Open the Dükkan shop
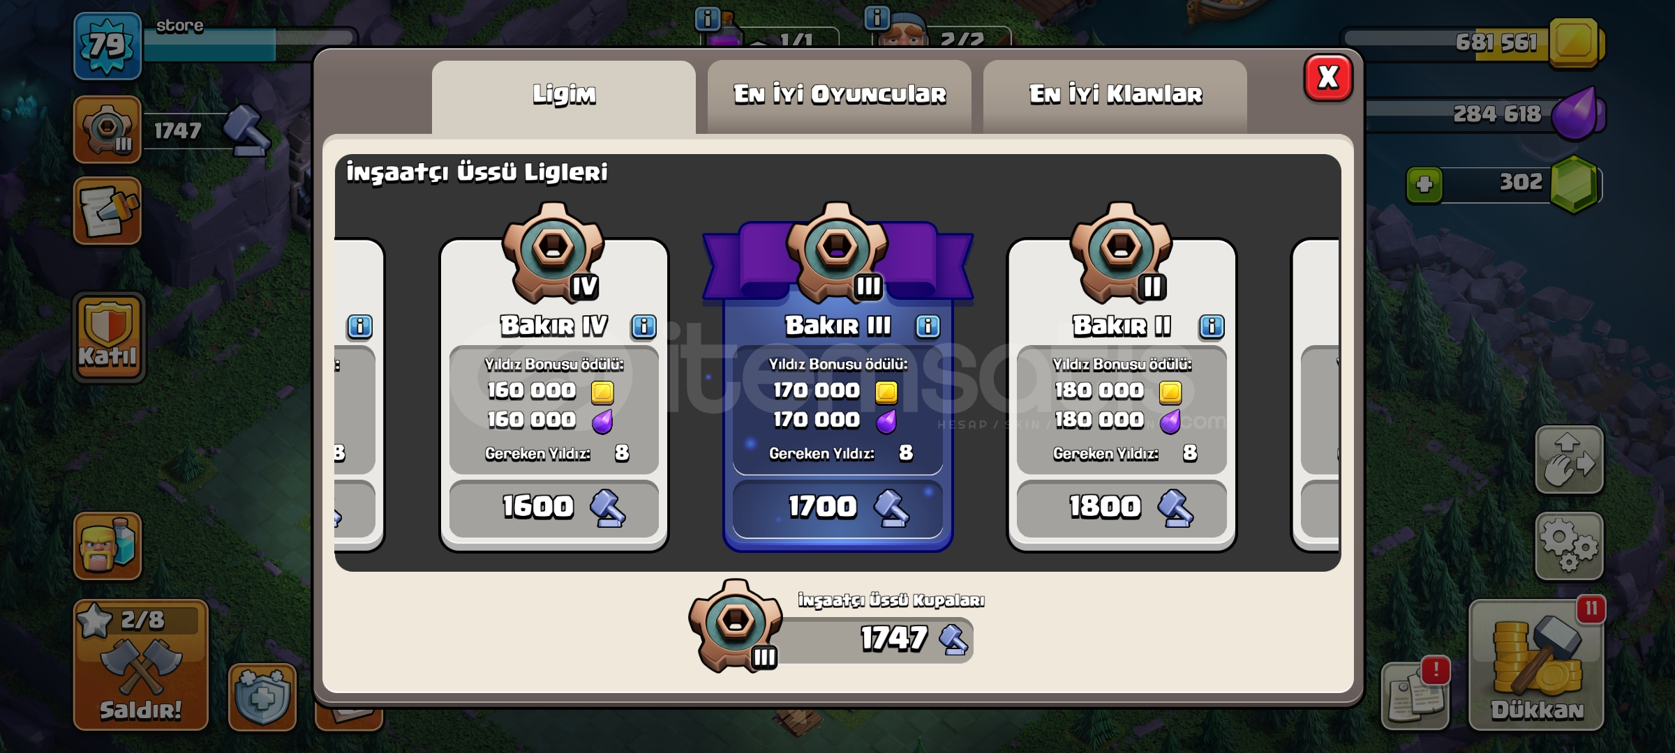Image resolution: width=1675 pixels, height=753 pixels. pos(1537,665)
